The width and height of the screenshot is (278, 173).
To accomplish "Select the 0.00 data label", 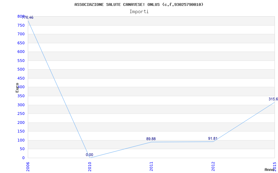I will pyautogui.click(x=90, y=155).
